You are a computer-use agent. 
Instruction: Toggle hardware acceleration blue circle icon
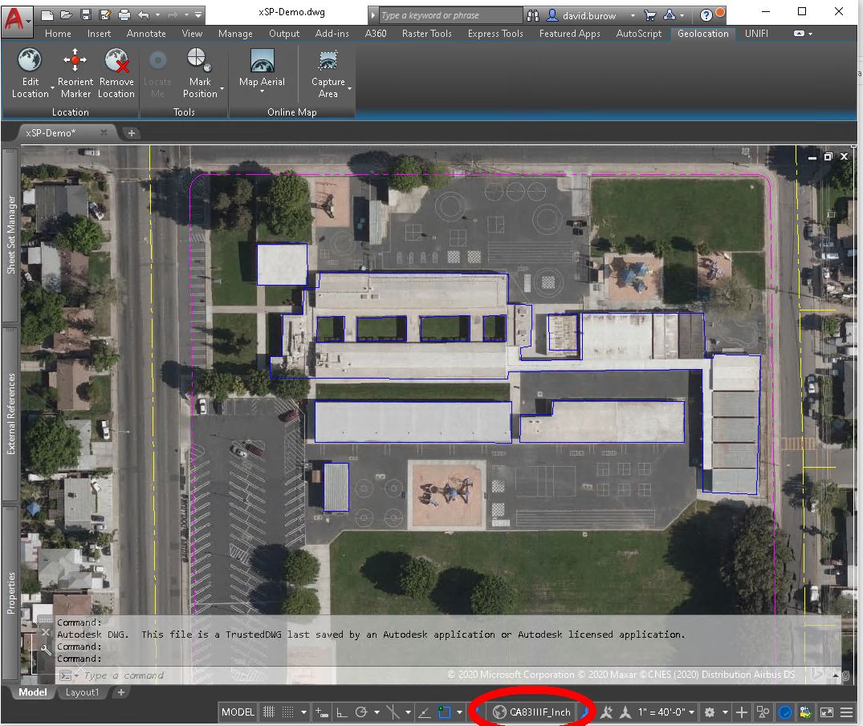pos(785,712)
